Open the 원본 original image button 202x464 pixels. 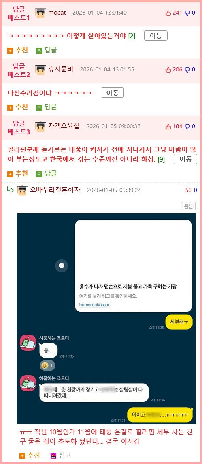[x=188, y=206]
